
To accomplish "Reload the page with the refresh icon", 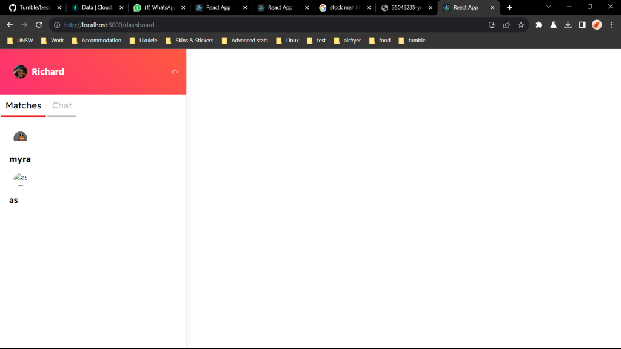I will tap(39, 25).
